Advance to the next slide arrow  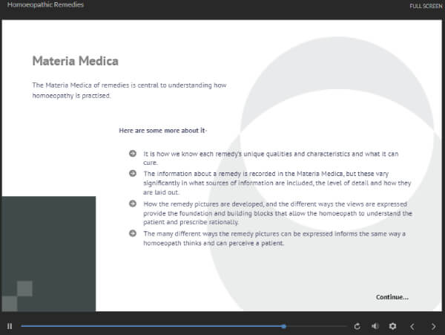click(432, 326)
